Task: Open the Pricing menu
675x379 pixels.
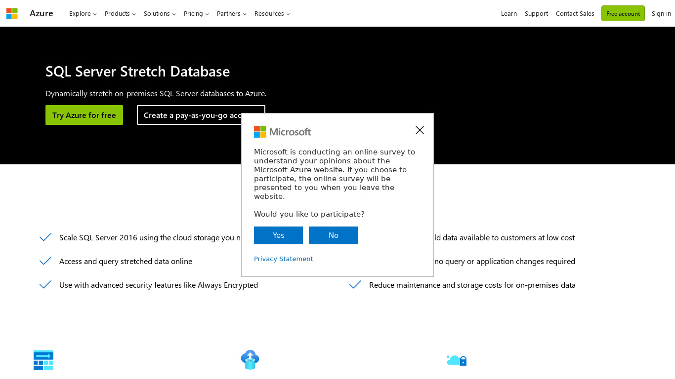Action: click(196, 14)
